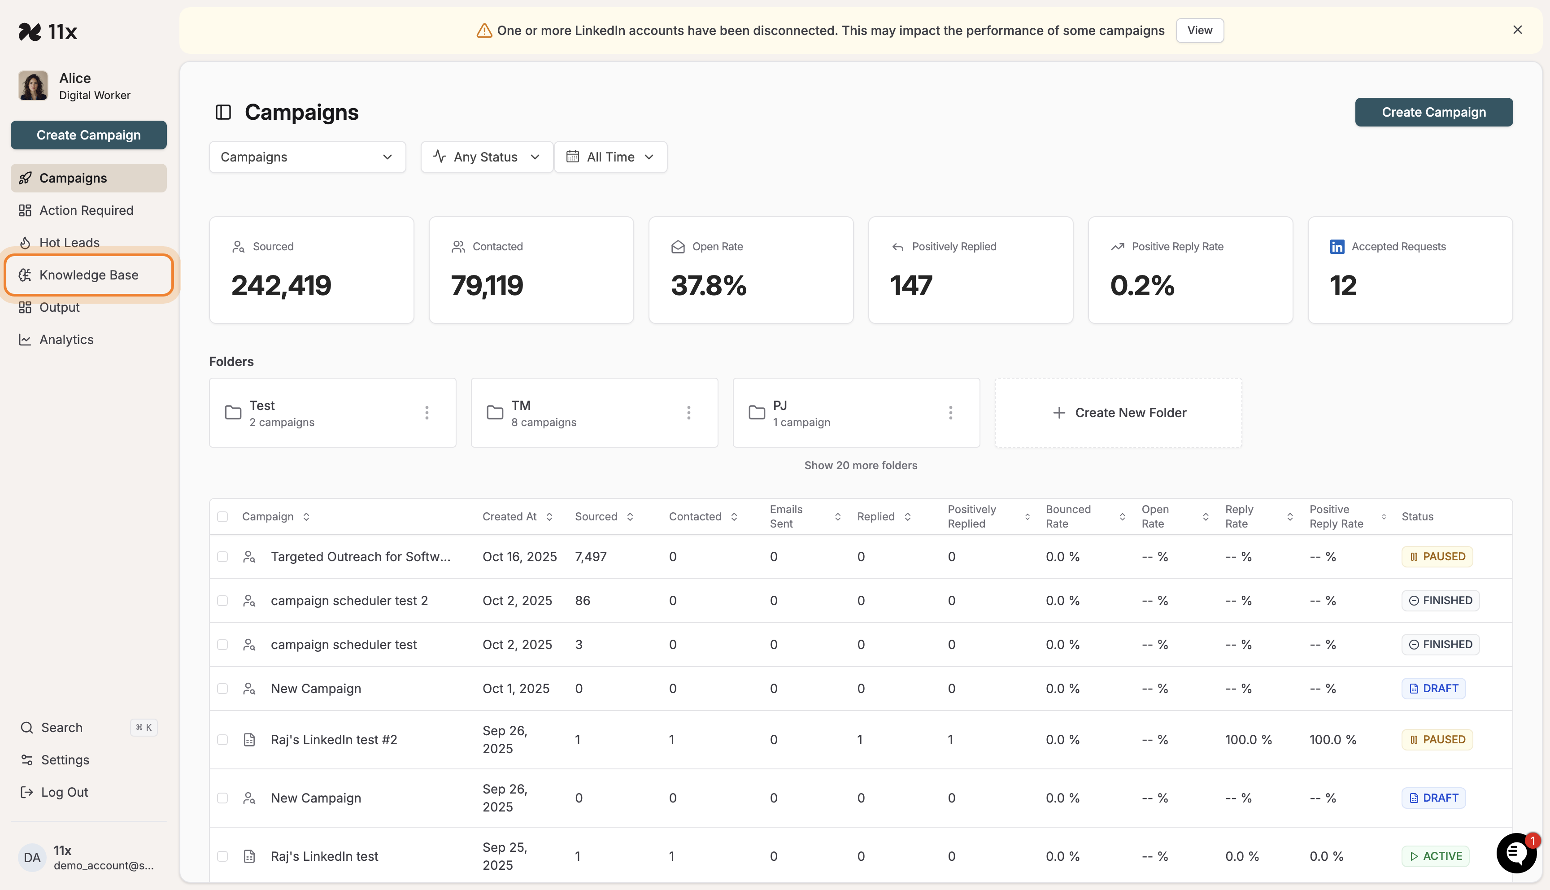The image size is (1550, 890).
Task: Check the Raj's LinkedIn test row checkbox
Action: (223, 856)
